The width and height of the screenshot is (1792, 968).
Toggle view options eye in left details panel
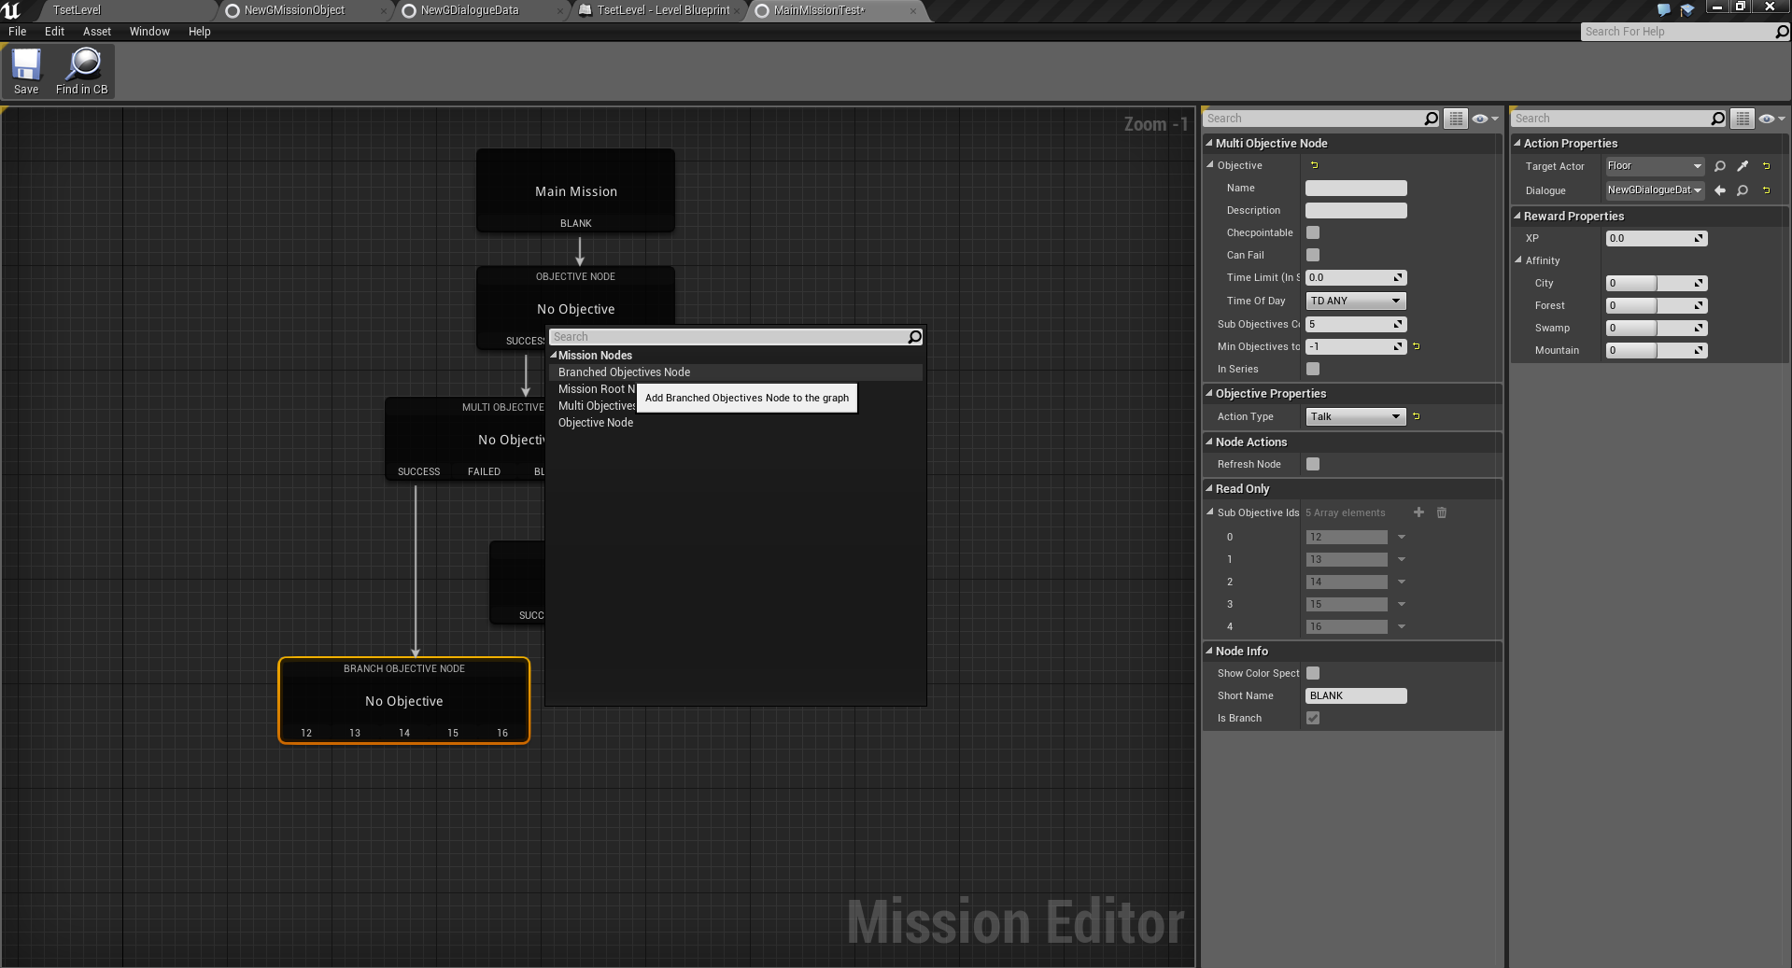click(1485, 119)
